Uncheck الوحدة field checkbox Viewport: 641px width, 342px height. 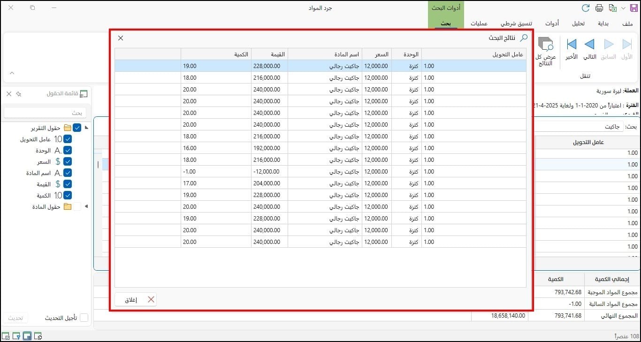(x=68, y=150)
